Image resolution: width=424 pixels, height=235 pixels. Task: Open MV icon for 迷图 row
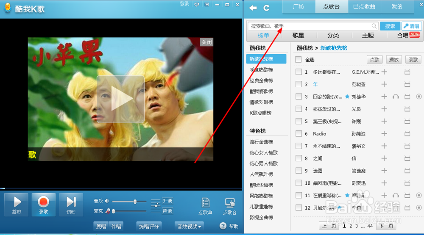[x=407, y=171]
